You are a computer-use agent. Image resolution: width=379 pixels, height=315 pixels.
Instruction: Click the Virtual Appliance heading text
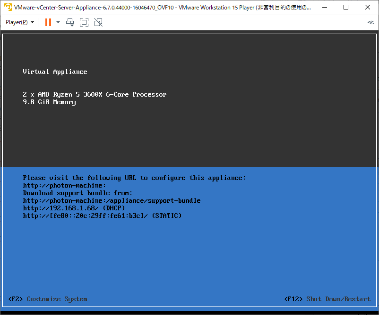click(x=55, y=72)
